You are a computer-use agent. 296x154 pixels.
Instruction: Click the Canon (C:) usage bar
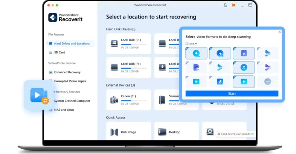click(x=134, y=101)
